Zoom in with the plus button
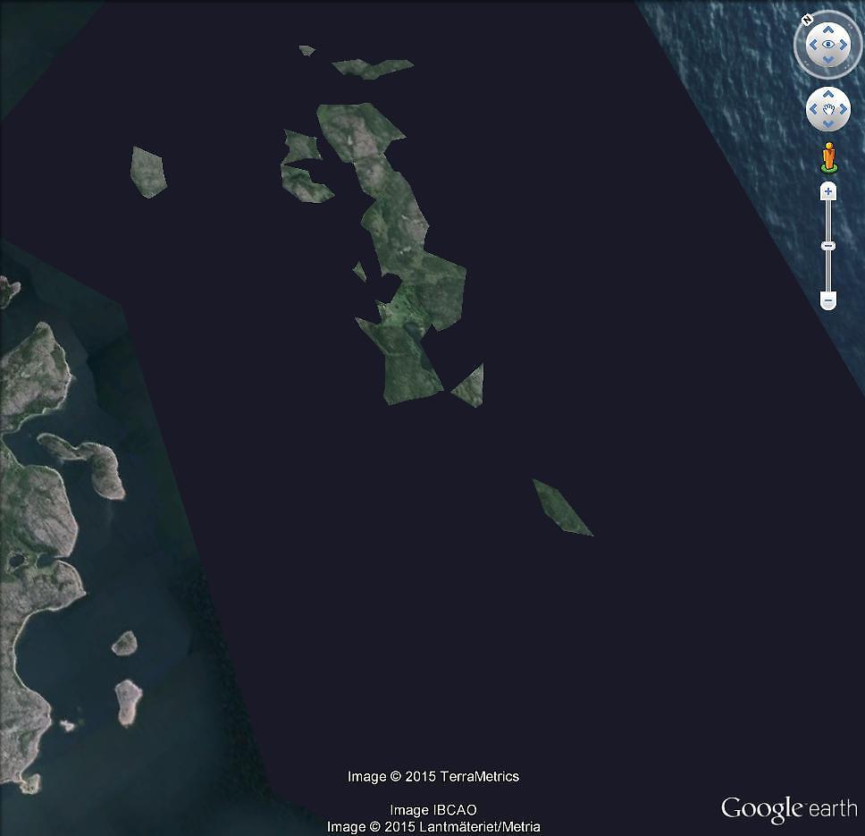This screenshot has width=865, height=836. coord(828,191)
